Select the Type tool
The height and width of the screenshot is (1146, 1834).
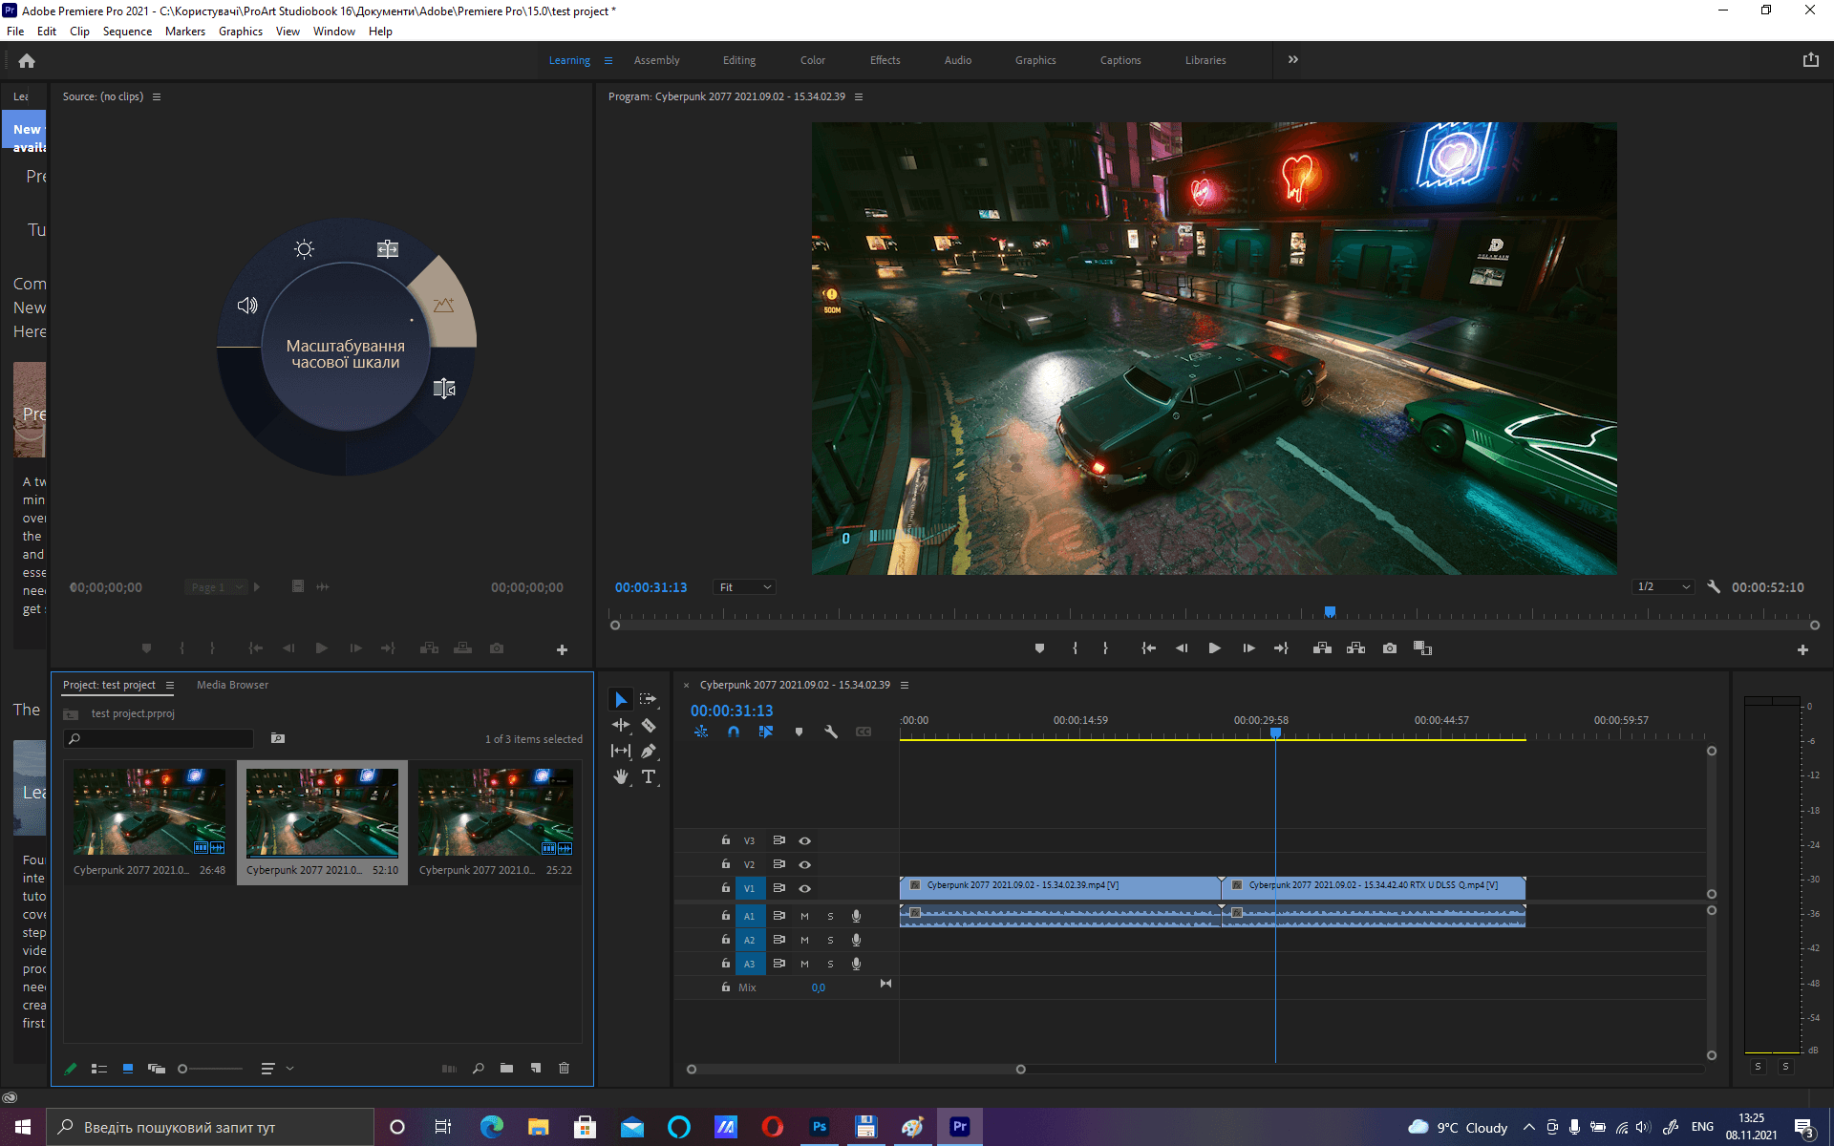tap(649, 777)
